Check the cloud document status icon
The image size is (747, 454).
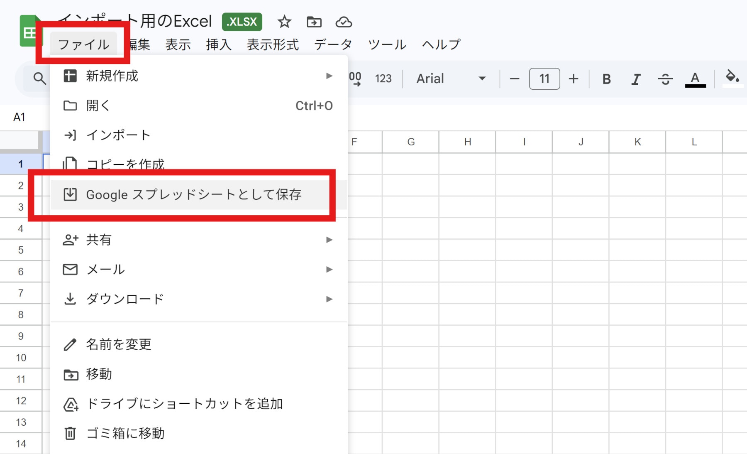[344, 22]
